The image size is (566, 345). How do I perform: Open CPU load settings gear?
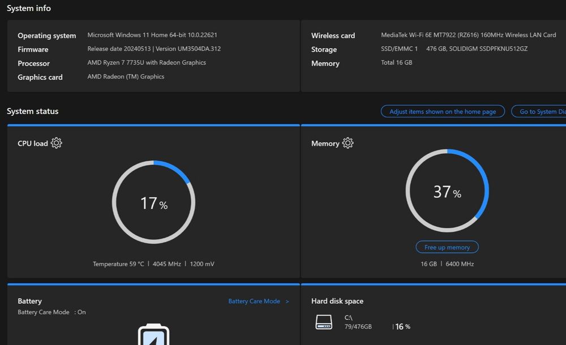click(56, 143)
